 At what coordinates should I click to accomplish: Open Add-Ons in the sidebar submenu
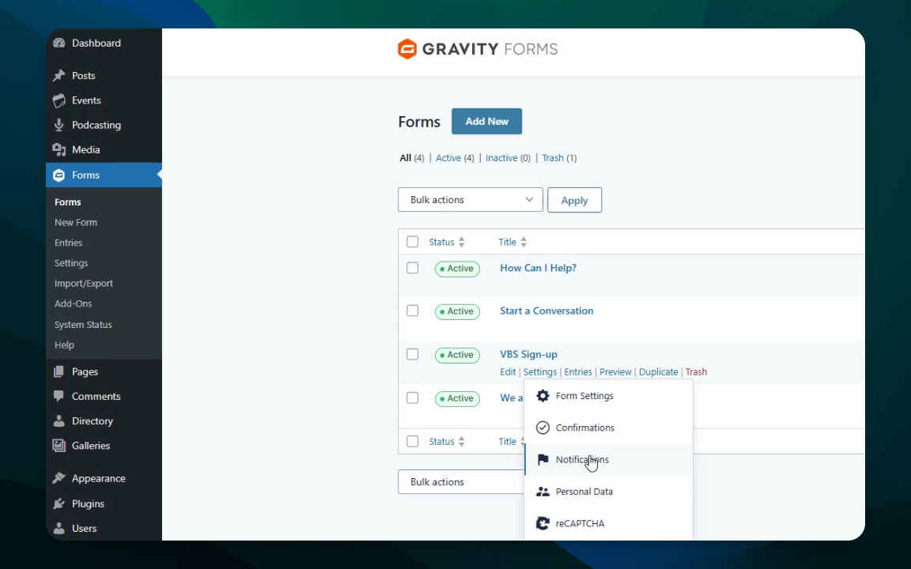[74, 303]
